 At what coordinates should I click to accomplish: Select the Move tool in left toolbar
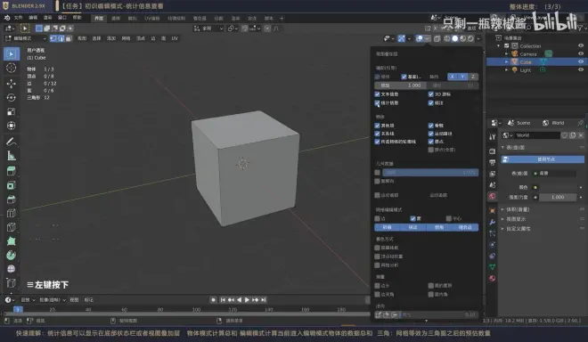coord(12,83)
